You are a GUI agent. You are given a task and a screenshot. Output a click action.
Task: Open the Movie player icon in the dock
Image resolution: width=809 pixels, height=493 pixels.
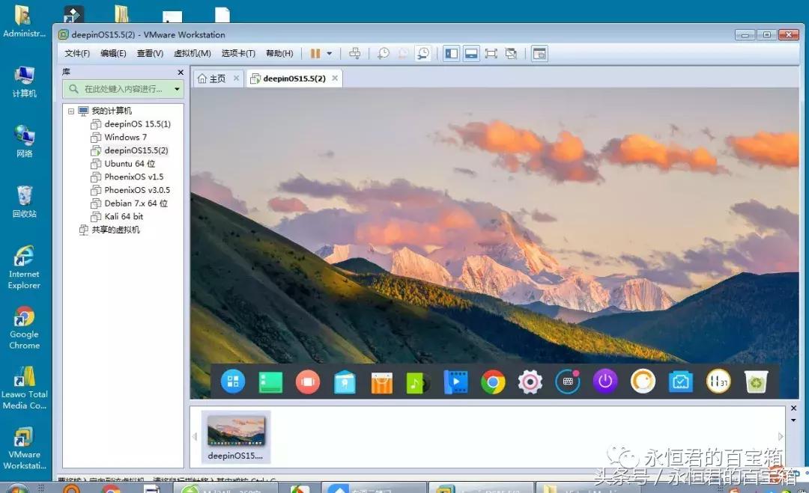coord(456,382)
